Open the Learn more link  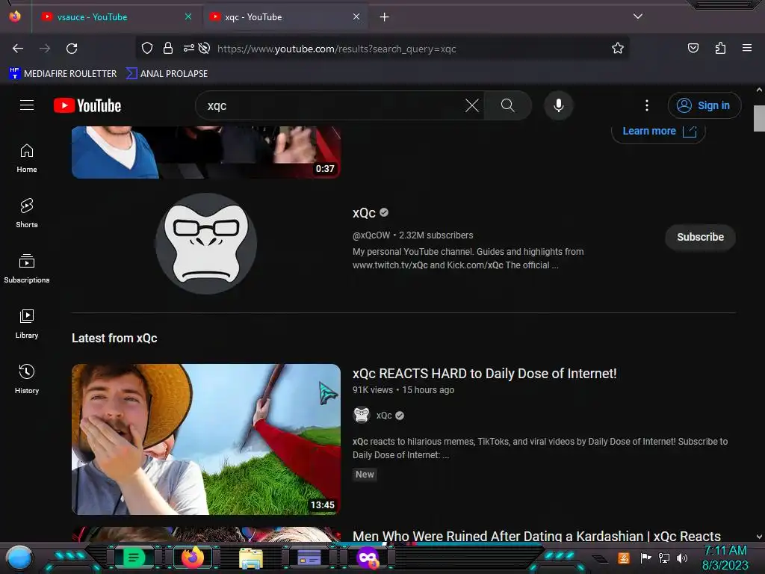point(658,132)
